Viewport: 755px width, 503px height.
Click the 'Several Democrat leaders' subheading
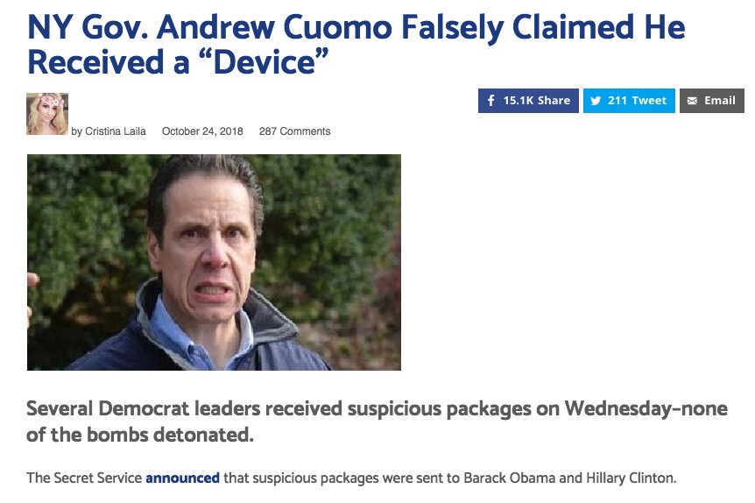(x=377, y=422)
